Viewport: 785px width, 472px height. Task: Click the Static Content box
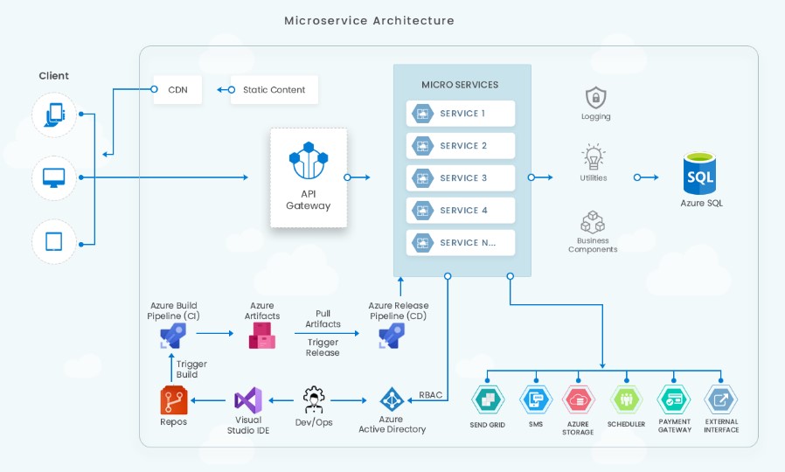274,90
